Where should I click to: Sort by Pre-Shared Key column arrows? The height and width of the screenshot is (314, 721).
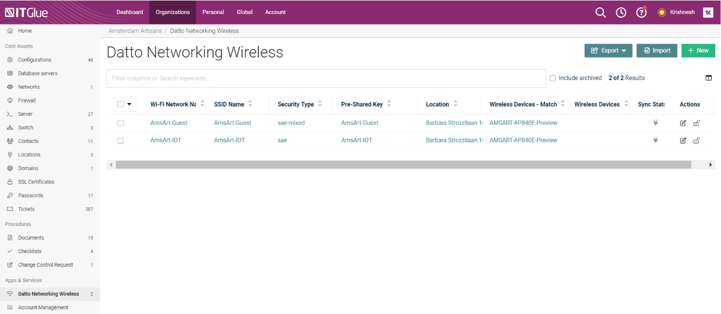pos(389,104)
